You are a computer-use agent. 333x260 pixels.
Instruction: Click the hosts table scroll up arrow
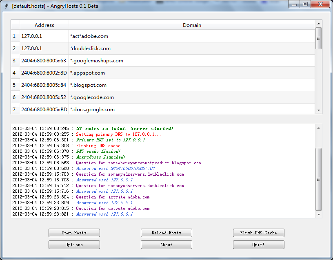tap(319, 24)
